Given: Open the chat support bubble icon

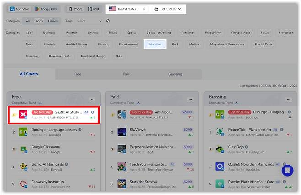Looking at the screenshot, I should [x=287, y=171].
